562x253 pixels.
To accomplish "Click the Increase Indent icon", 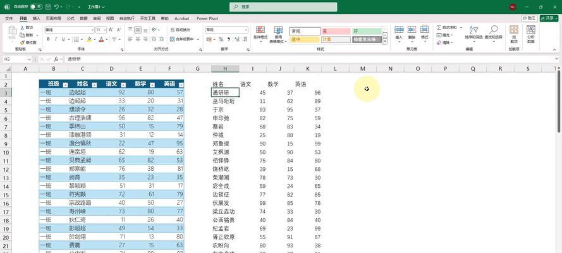I will [x=163, y=39].
